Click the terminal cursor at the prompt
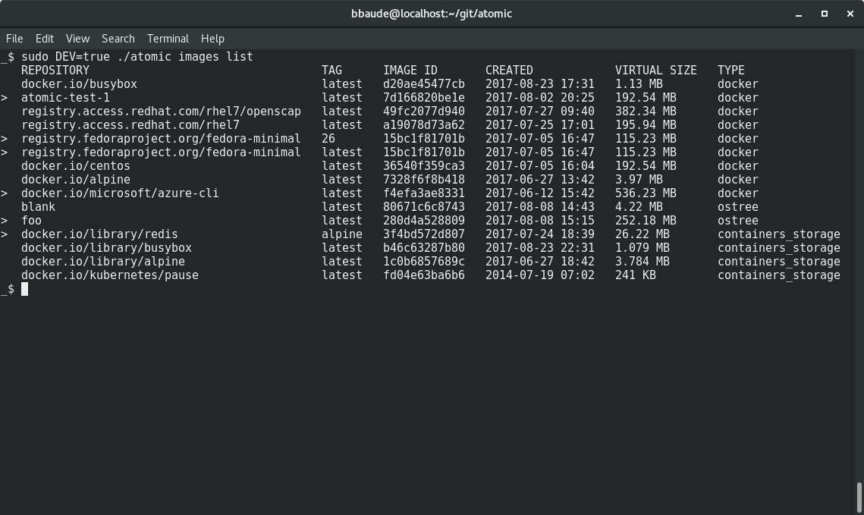Image resolution: width=864 pixels, height=515 pixels. tap(24, 289)
